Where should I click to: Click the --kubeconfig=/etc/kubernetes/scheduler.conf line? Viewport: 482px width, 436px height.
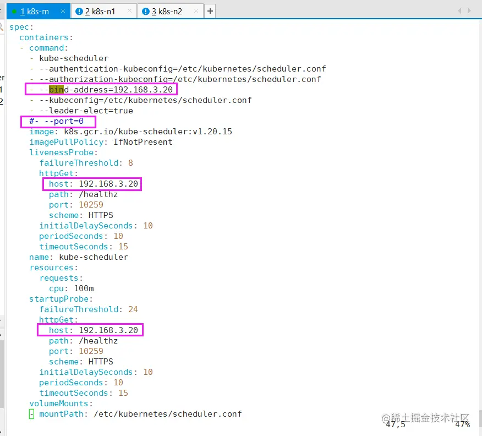click(141, 100)
